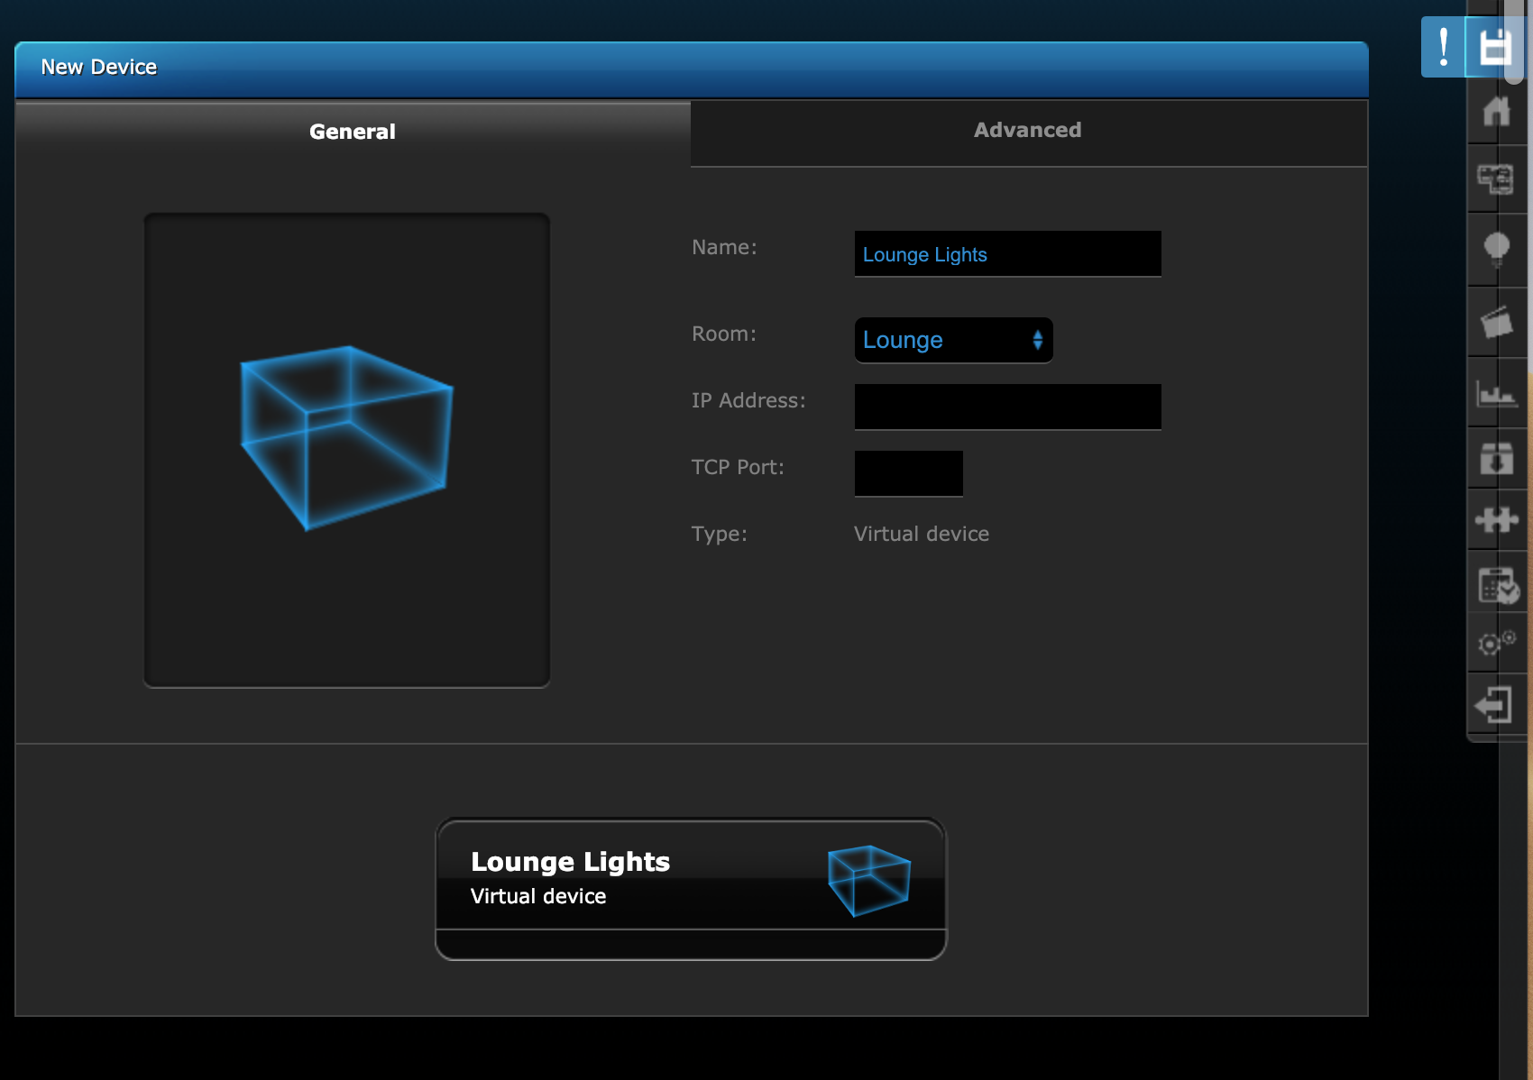
Task: Select the General tab
Action: point(353,132)
